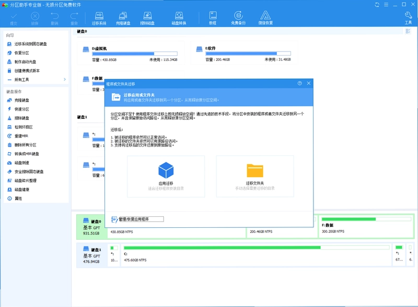Select the D:虚拟机 partition card

coord(131,53)
